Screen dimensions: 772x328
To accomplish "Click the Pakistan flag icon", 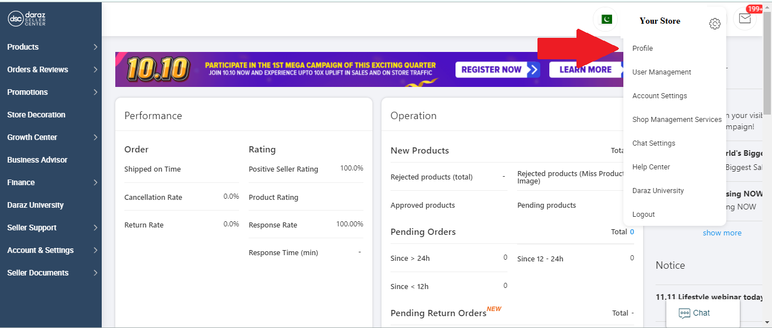I will [x=605, y=19].
